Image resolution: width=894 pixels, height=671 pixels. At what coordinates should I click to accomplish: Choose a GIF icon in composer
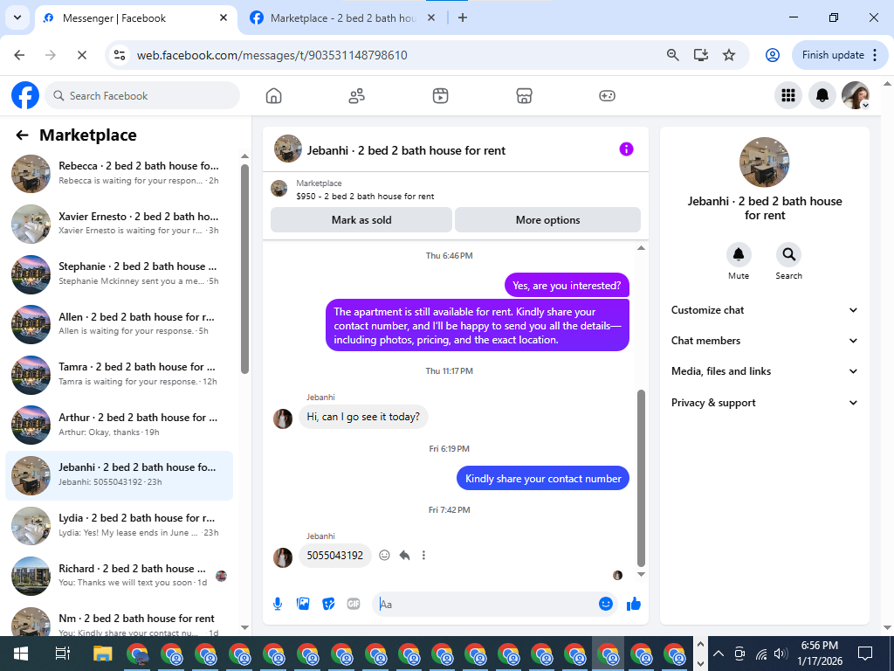(354, 604)
